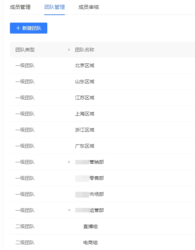Select the 团队管理 tab

tap(54, 7)
